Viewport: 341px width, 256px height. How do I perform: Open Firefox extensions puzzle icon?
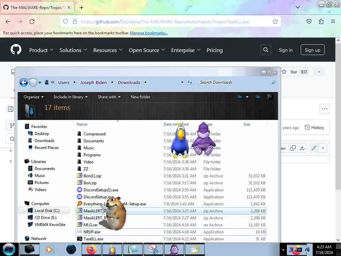point(321,21)
